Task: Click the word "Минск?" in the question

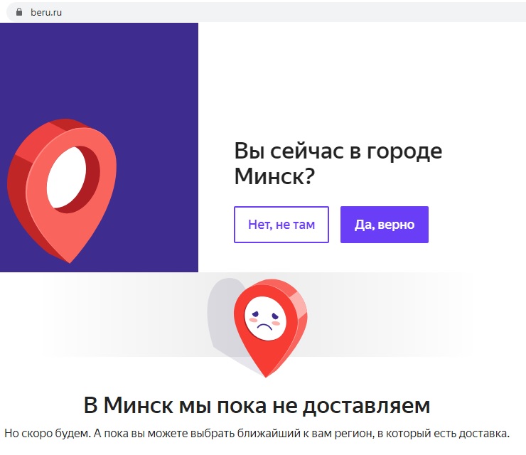Action: (x=274, y=176)
